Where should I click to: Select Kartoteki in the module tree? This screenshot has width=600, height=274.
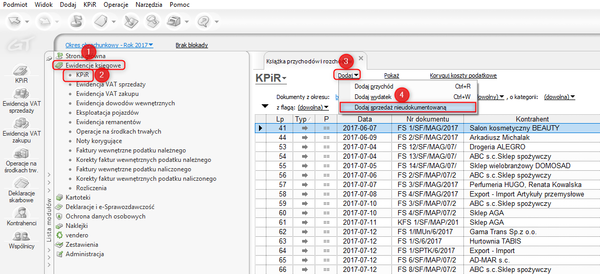pos(78,197)
